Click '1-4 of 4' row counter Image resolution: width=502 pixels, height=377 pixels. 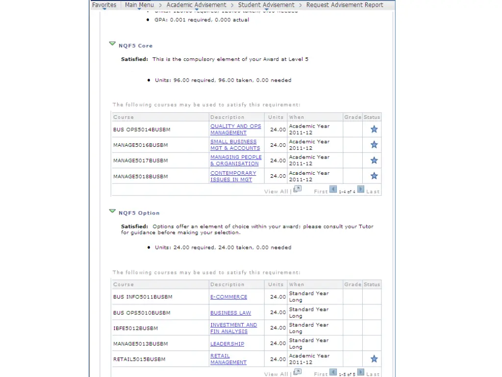(x=347, y=192)
